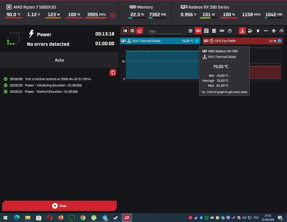
Task: Click the Memory header label
Action: click(x=141, y=7)
